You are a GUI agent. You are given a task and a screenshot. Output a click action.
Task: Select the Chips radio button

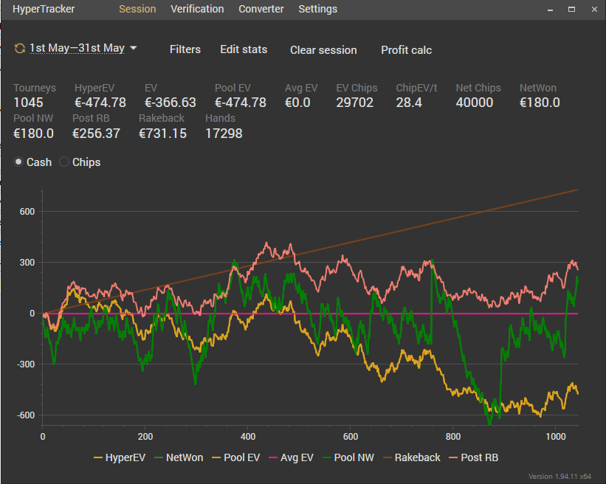click(64, 162)
